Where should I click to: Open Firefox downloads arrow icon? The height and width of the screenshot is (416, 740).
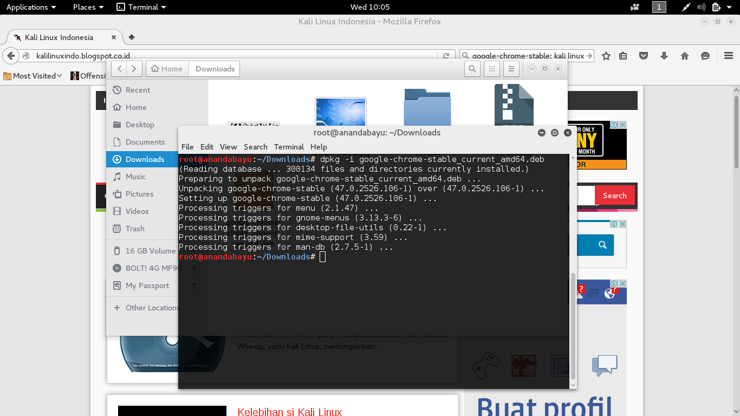[664, 56]
